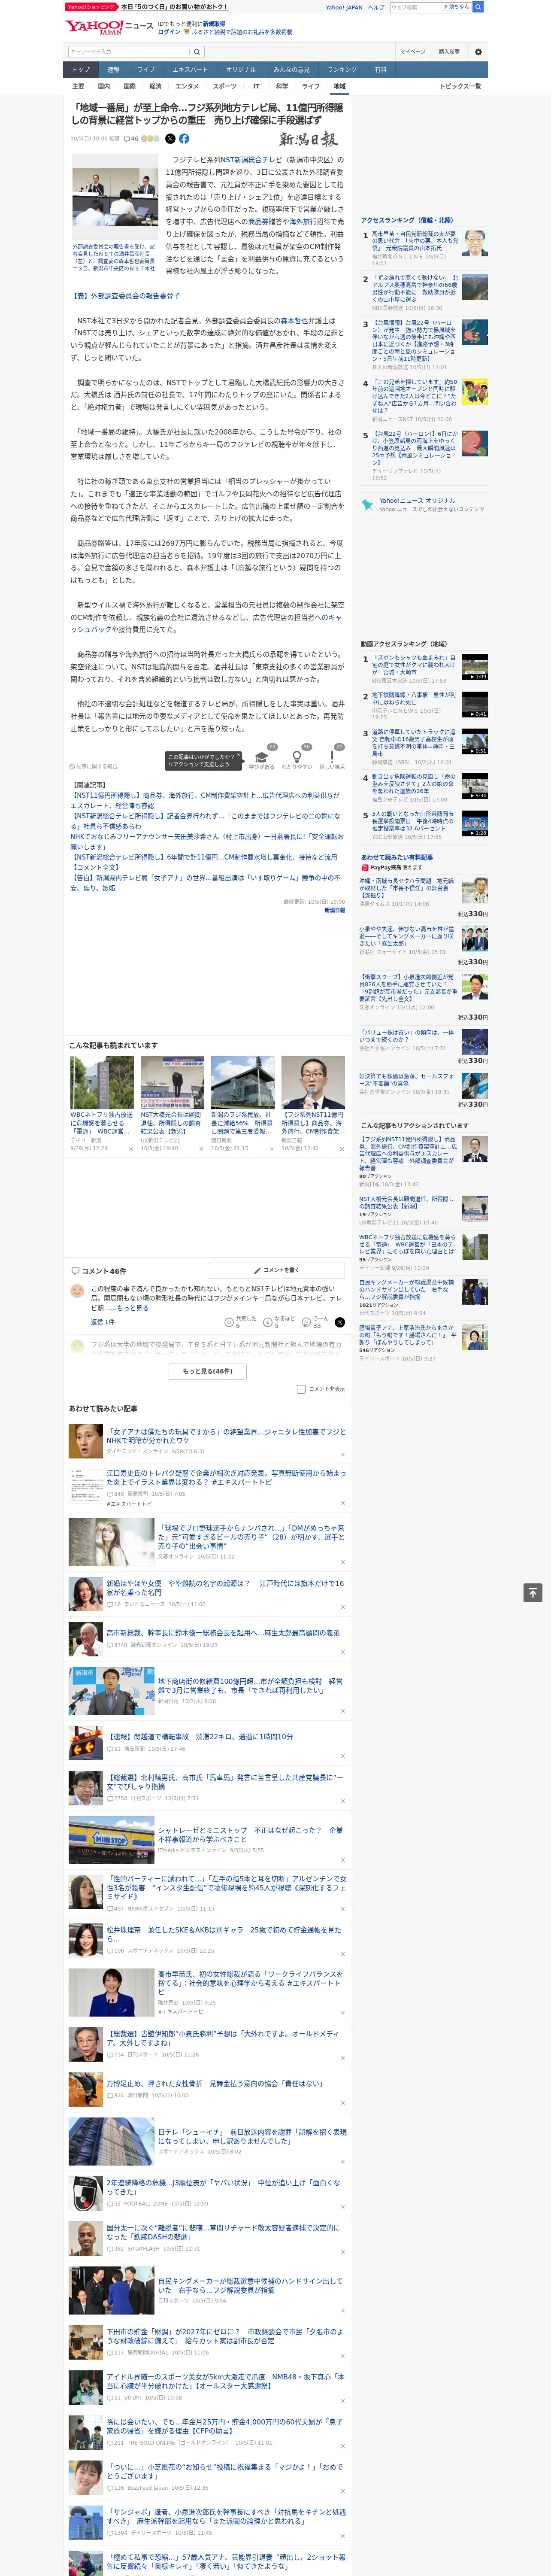This screenshot has height=2576, width=551.
Task: Click the コメントを書く button
Action: point(276,1270)
